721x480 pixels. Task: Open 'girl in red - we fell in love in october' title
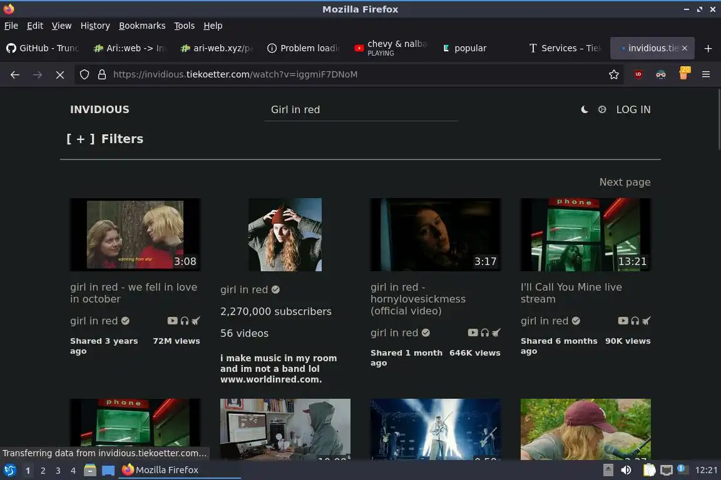pyautogui.click(x=134, y=293)
